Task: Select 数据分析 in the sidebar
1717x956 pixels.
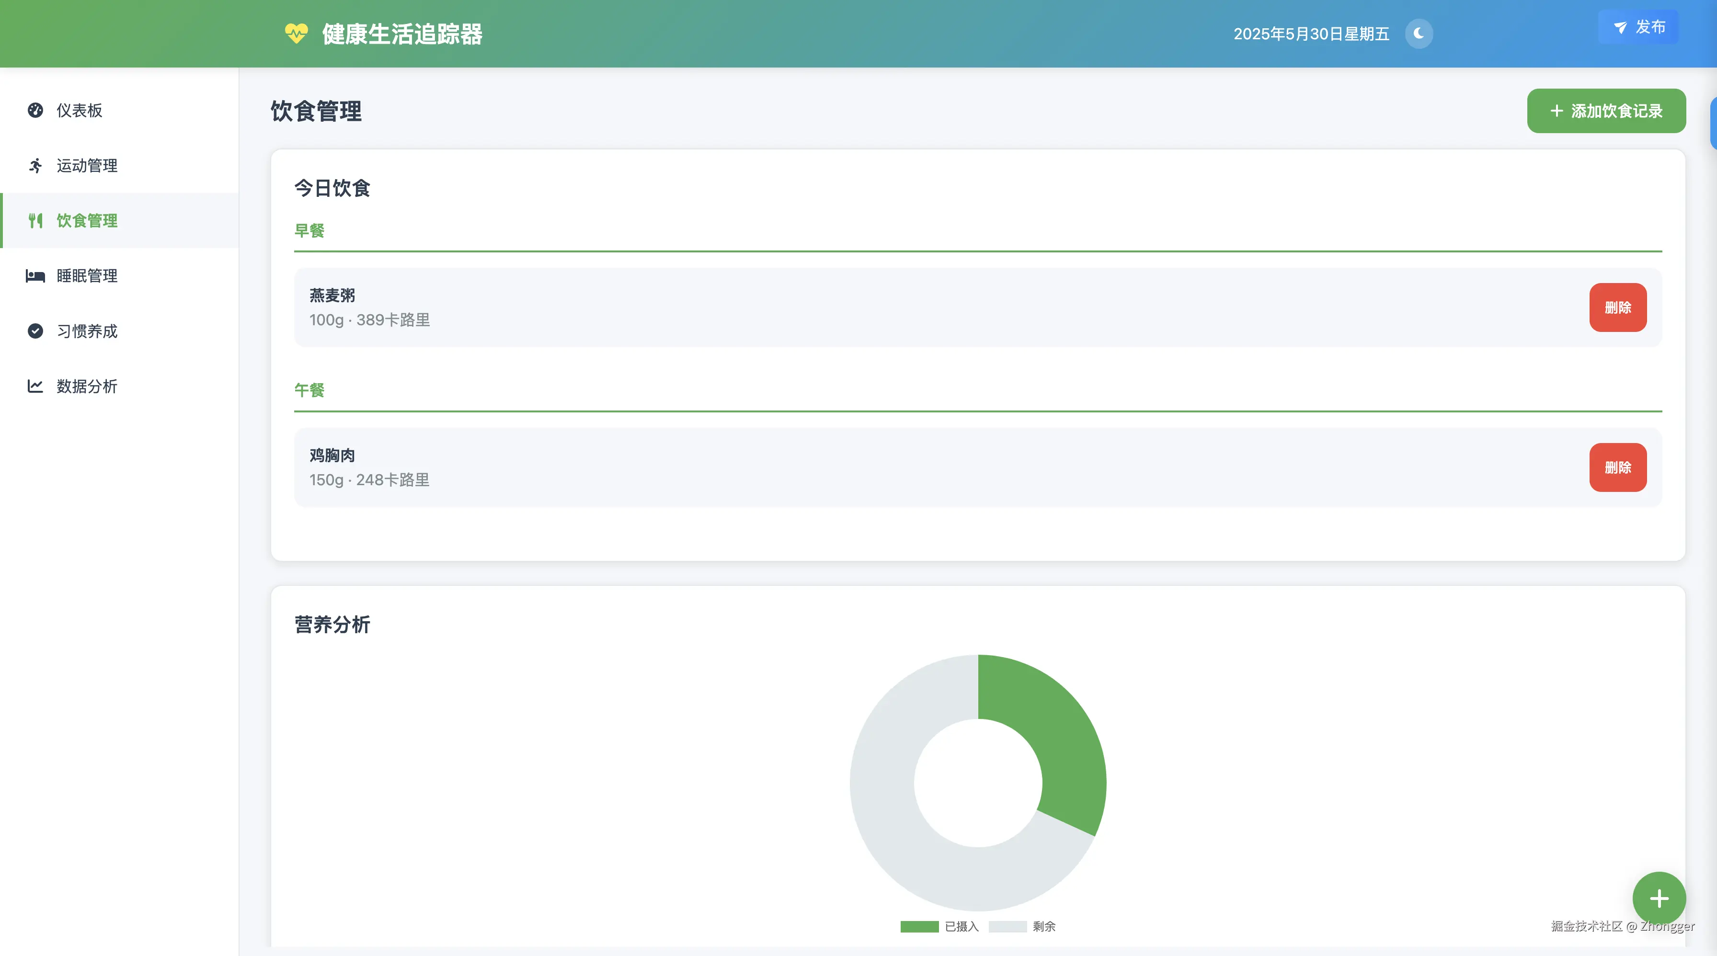Action: pyautogui.click(x=87, y=387)
